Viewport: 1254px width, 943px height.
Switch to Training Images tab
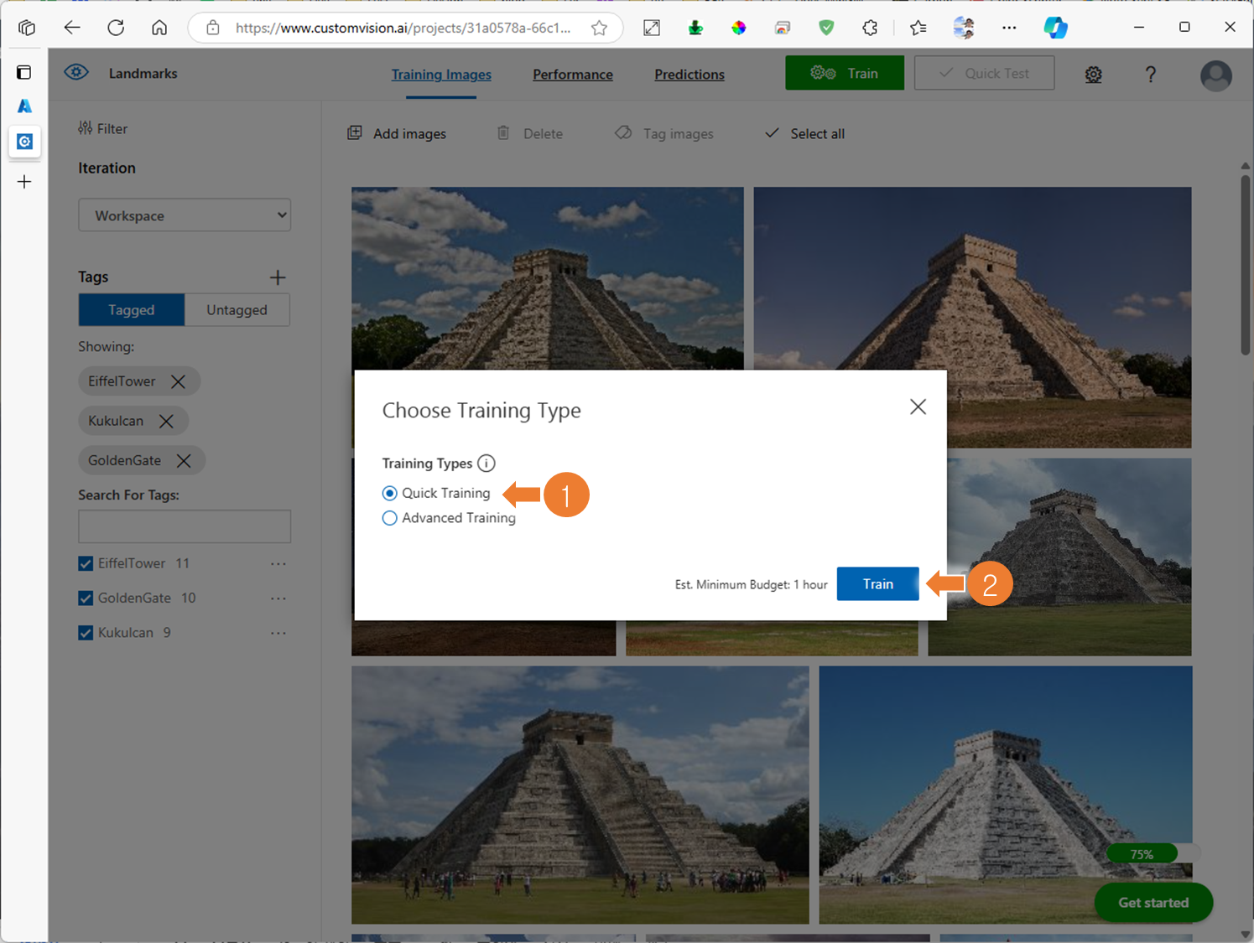(x=441, y=75)
